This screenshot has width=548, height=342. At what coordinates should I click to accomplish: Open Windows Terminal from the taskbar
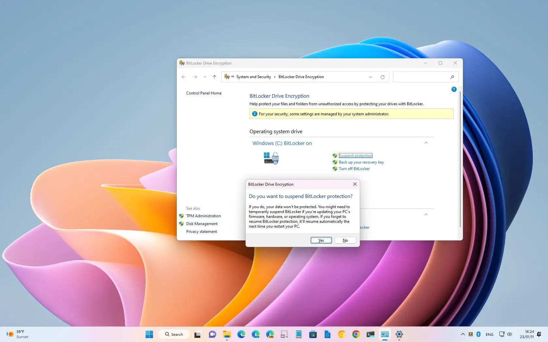370,334
